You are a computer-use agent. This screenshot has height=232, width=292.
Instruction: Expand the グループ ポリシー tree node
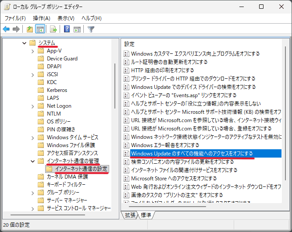pos(33,193)
